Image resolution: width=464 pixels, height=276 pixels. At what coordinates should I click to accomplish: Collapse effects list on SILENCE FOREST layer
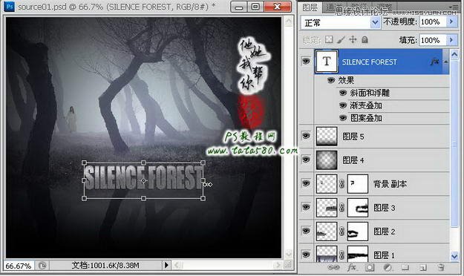click(x=445, y=62)
